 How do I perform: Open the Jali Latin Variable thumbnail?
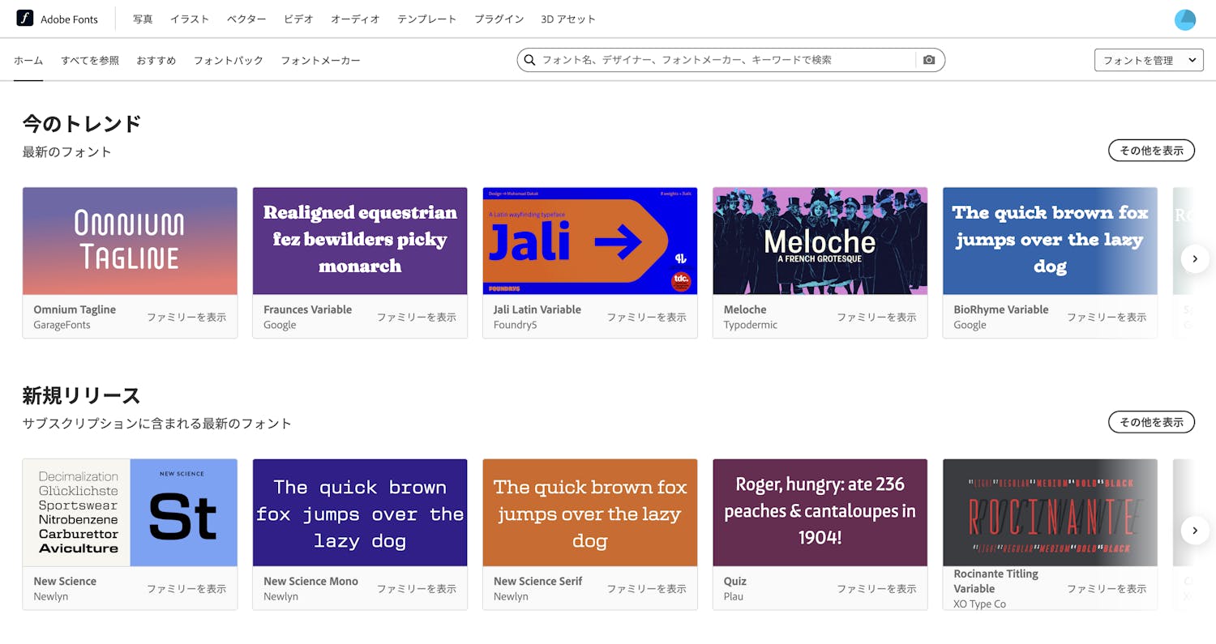(589, 241)
